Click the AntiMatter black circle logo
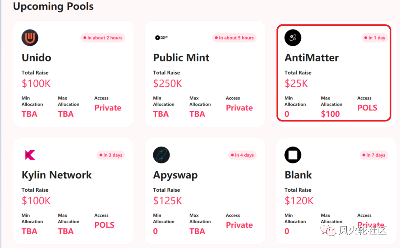 293,38
